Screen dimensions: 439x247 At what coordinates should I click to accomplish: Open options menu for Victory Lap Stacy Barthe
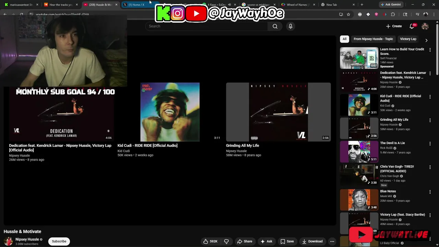pyautogui.click(x=430, y=215)
